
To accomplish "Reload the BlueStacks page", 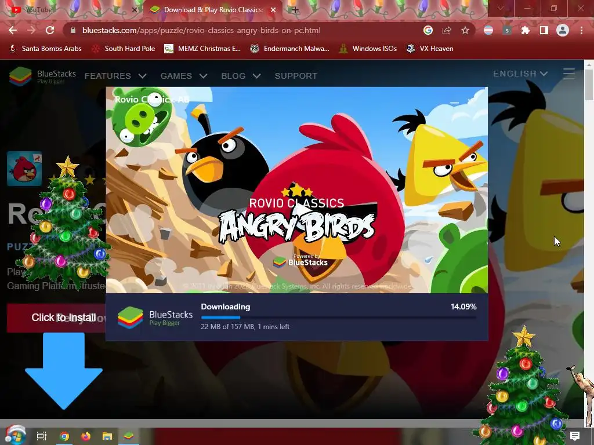I will click(50, 30).
